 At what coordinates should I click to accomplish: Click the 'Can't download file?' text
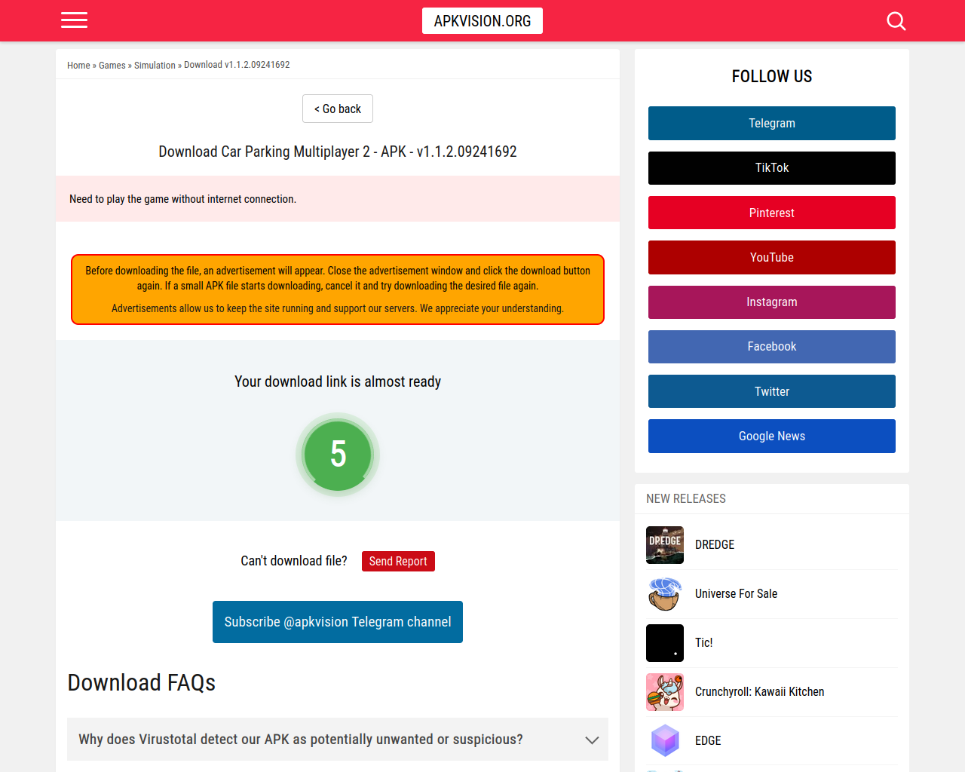(x=294, y=561)
